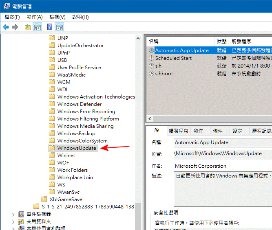272x230 pixels.
Task: Toggle the Show/Hide Action Pane icon
Action: click(x=59, y=27)
